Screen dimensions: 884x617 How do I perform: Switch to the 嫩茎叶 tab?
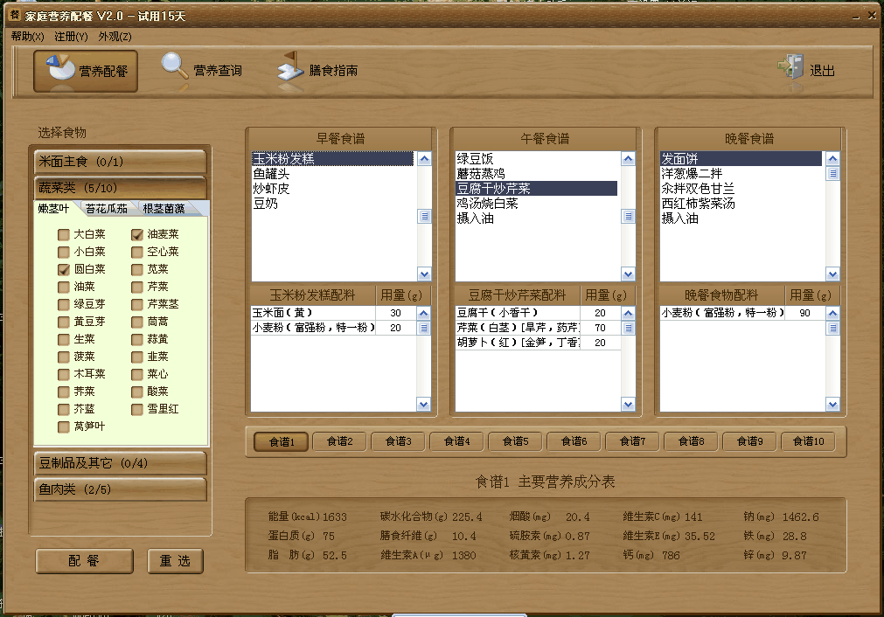(53, 209)
